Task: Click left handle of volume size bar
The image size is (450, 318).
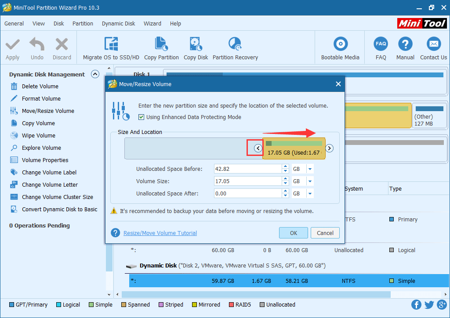Action: pos(258,148)
